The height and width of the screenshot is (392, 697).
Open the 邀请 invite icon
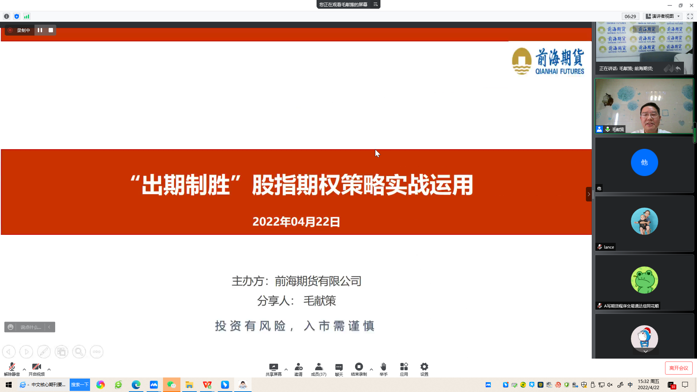point(298,369)
